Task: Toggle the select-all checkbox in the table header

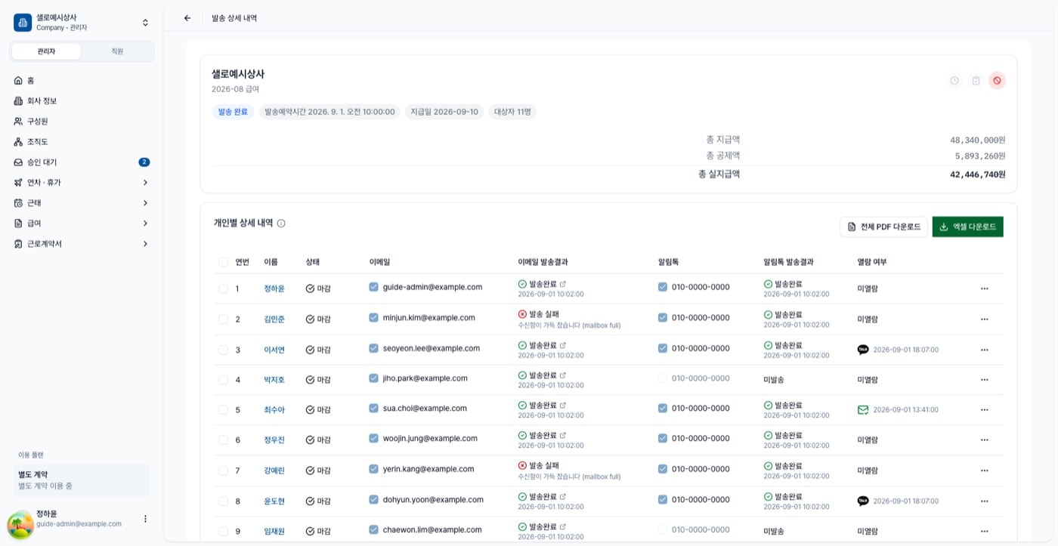Action: click(x=223, y=262)
